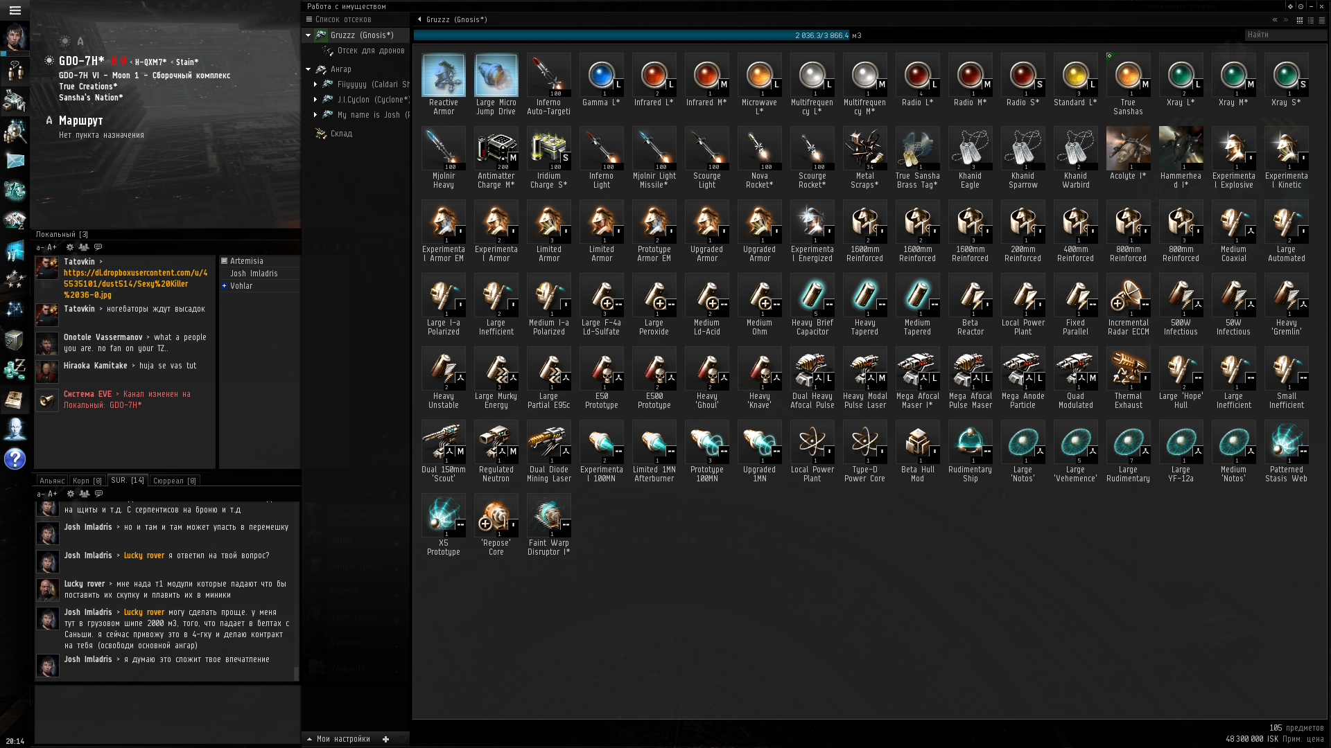Select the True Sansha Brass Tag item

coord(918,158)
